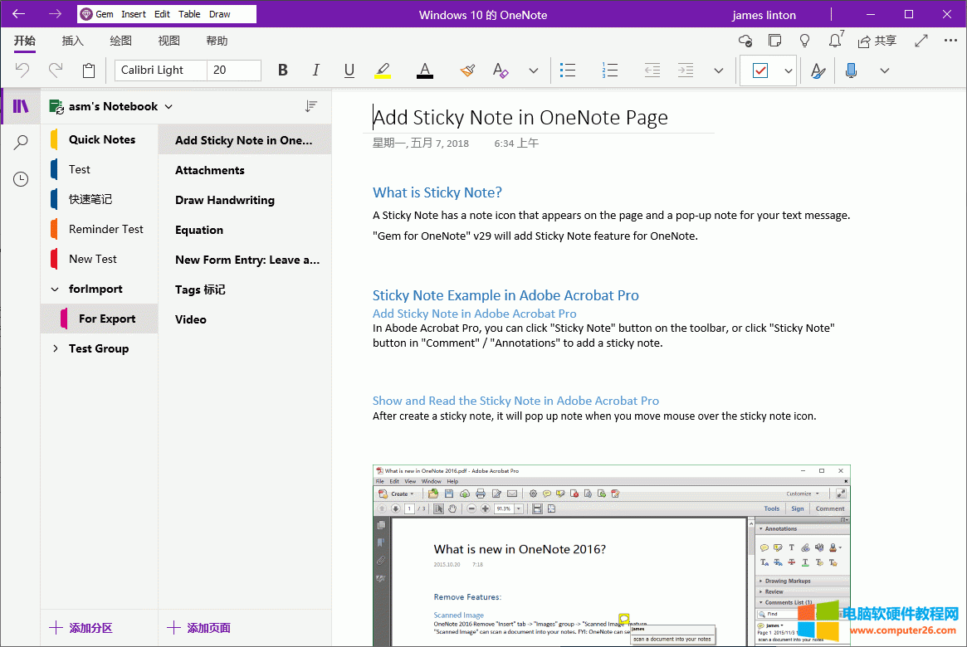Insert a To-Do checkbox tag
The height and width of the screenshot is (647, 967).
(x=760, y=71)
